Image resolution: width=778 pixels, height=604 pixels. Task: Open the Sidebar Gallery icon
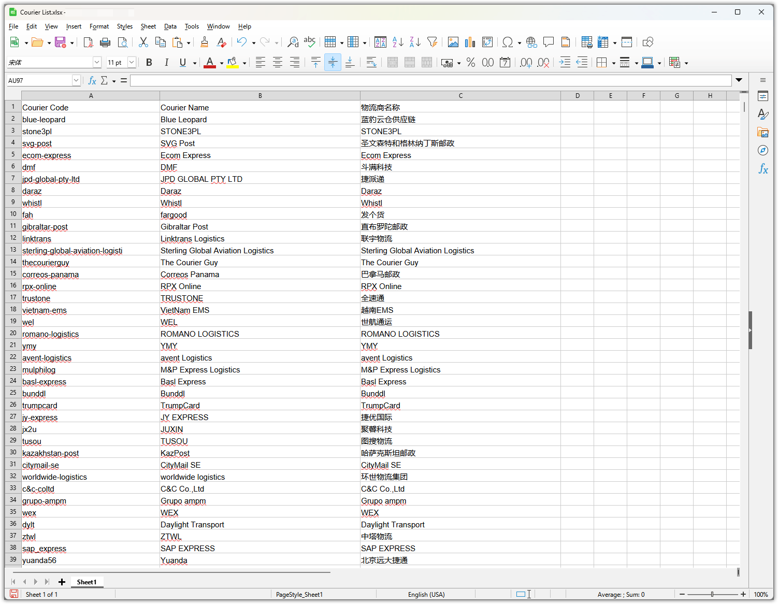763,132
